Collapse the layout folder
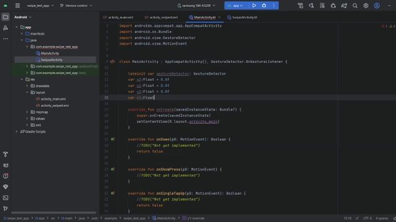This screenshot has height=222, width=396. pos(27,92)
